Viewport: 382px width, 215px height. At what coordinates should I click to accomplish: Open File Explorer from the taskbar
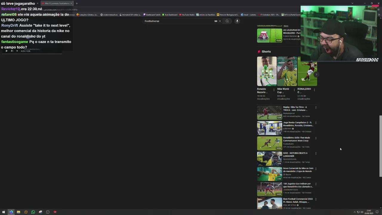19,212
